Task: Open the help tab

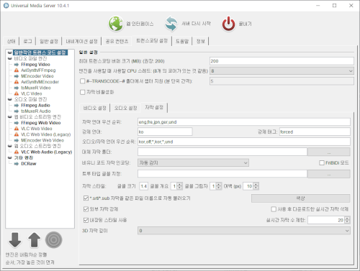Action: [x=182, y=42]
